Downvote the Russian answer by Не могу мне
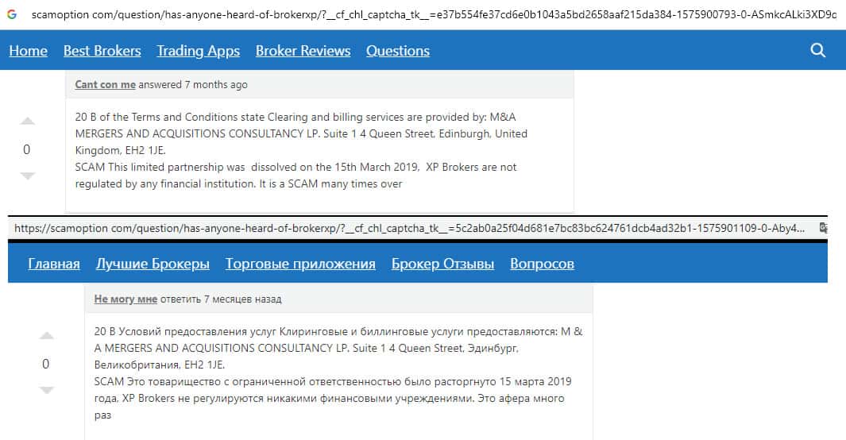The width and height of the screenshot is (846, 440). [x=46, y=390]
